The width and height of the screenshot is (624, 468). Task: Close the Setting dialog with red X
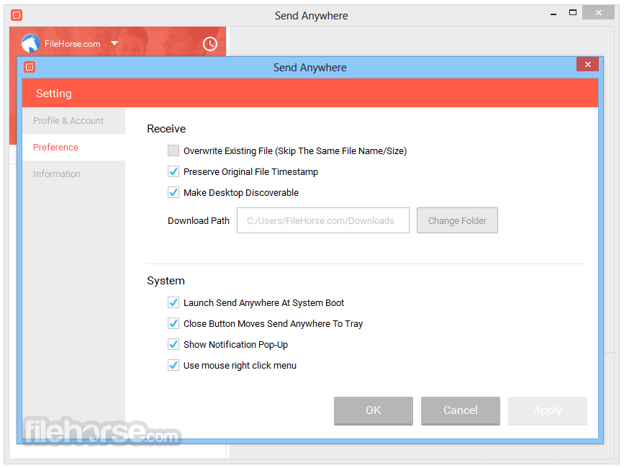[588, 65]
